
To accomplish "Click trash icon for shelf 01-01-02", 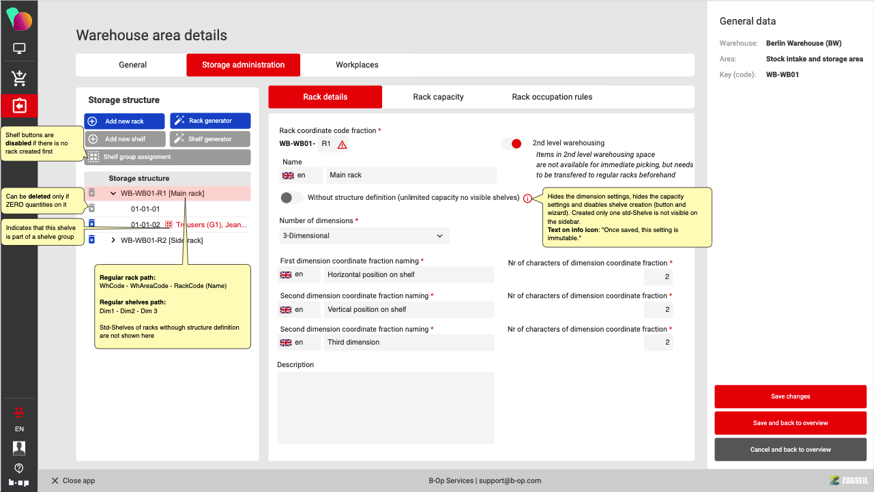I will click(x=91, y=224).
